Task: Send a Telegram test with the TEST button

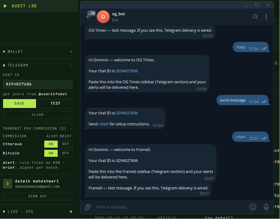Action: point(56,103)
